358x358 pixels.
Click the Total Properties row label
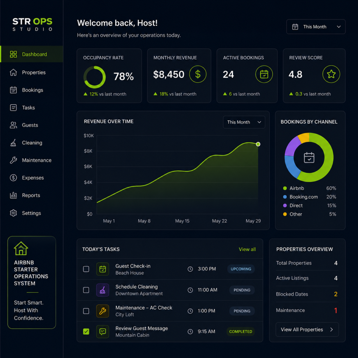294,263
